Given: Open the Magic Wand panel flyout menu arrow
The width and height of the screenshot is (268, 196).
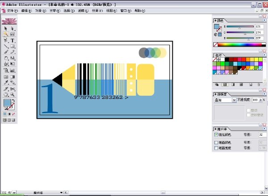Looking at the screenshot, I should [x=264, y=128].
